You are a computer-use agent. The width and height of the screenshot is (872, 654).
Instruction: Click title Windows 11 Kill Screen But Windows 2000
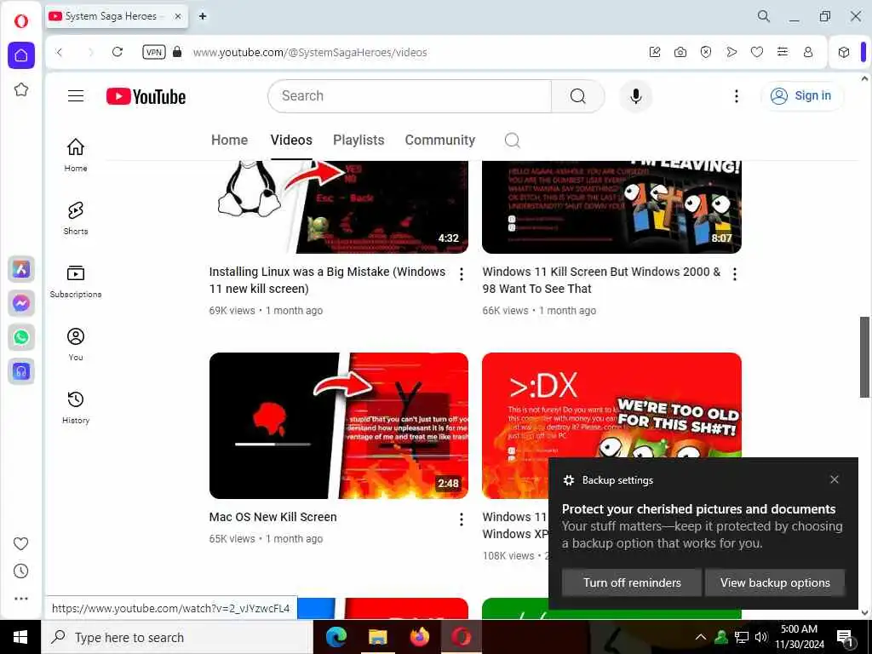pos(601,280)
